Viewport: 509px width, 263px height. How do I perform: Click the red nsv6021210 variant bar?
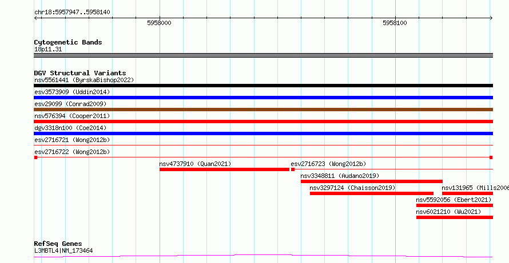click(x=455, y=217)
